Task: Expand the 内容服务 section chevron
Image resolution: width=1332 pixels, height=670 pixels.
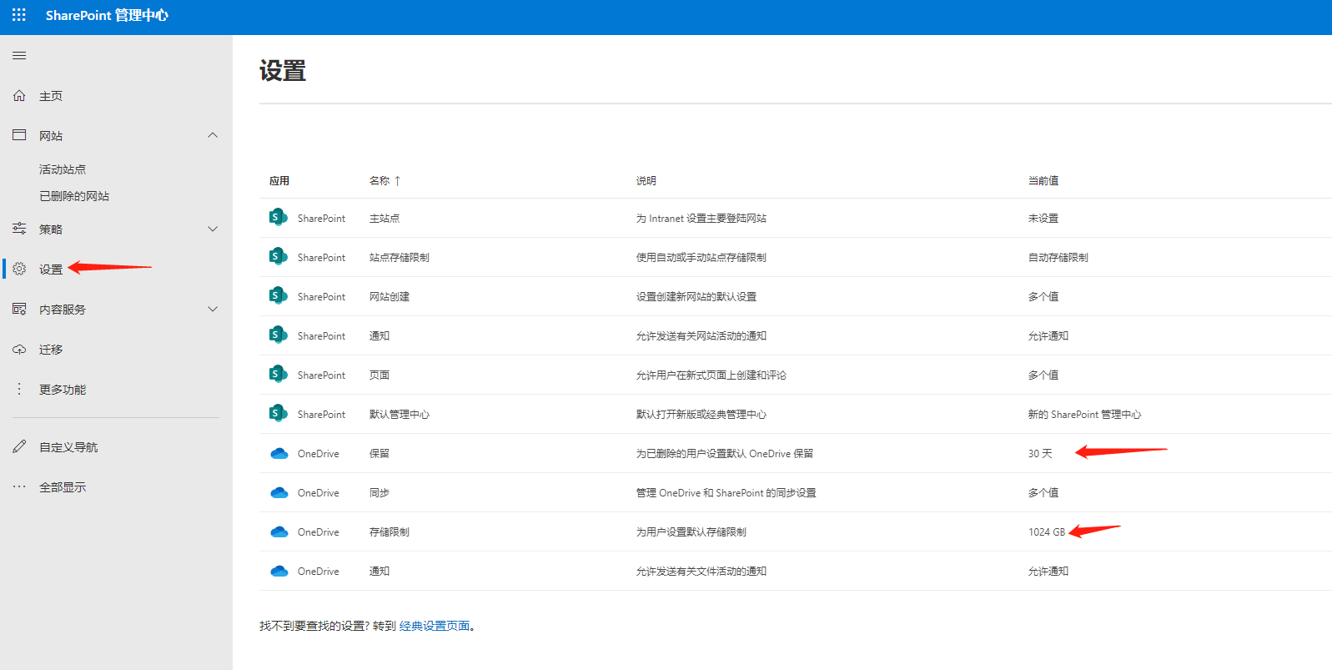Action: tap(213, 310)
